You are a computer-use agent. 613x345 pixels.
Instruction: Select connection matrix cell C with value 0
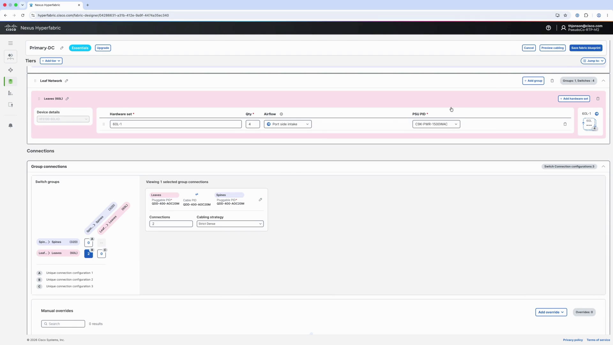[102, 254]
